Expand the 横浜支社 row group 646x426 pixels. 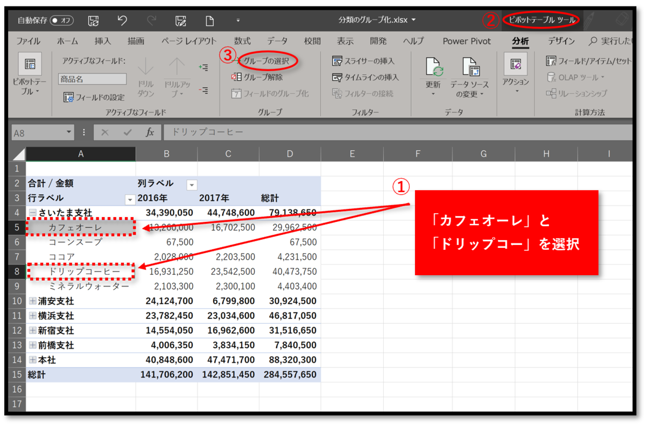33,316
